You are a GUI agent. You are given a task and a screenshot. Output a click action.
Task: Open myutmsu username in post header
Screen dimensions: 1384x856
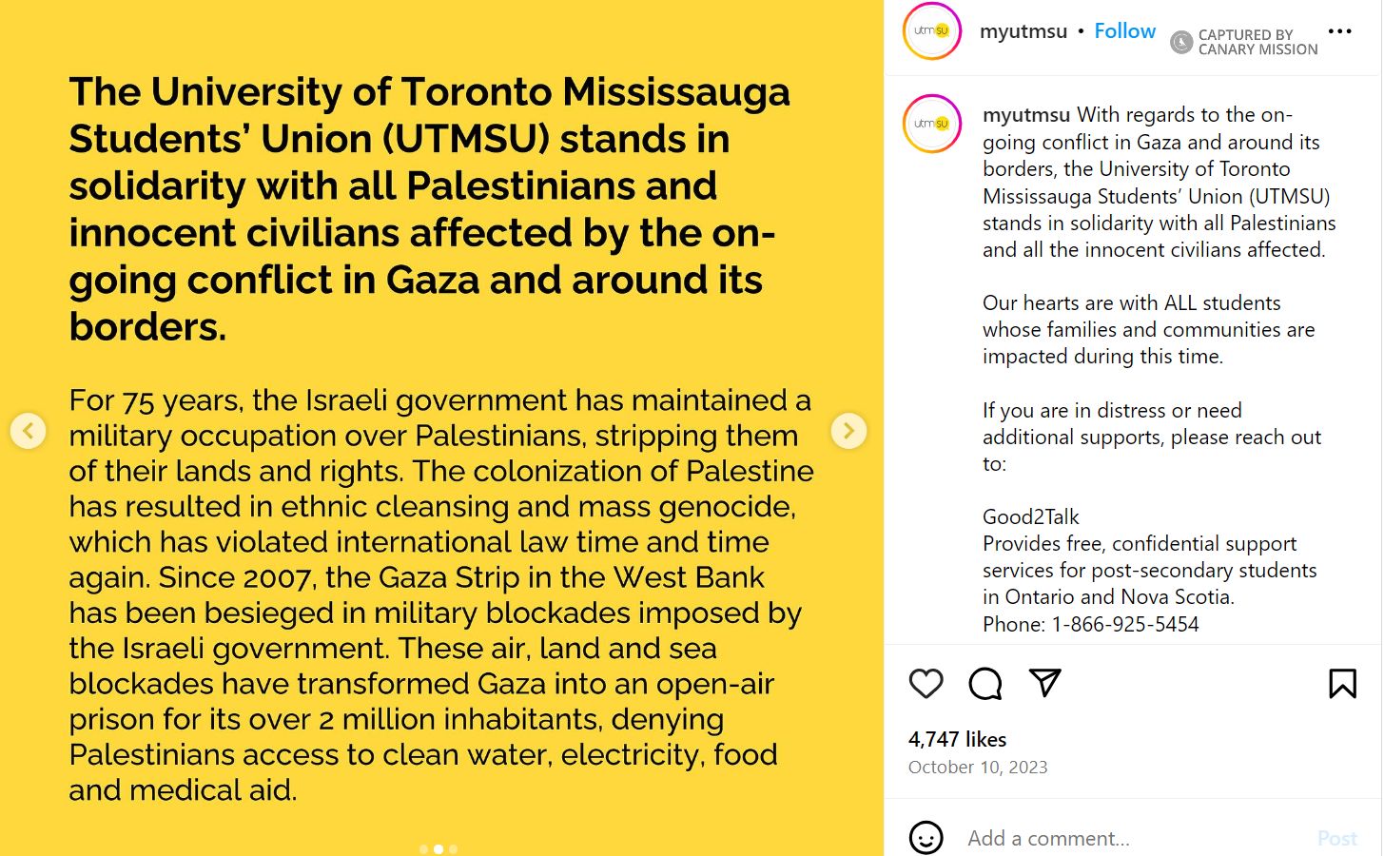(1023, 31)
